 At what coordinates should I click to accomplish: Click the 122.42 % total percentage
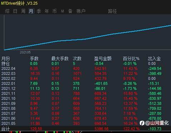coord(131,129)
